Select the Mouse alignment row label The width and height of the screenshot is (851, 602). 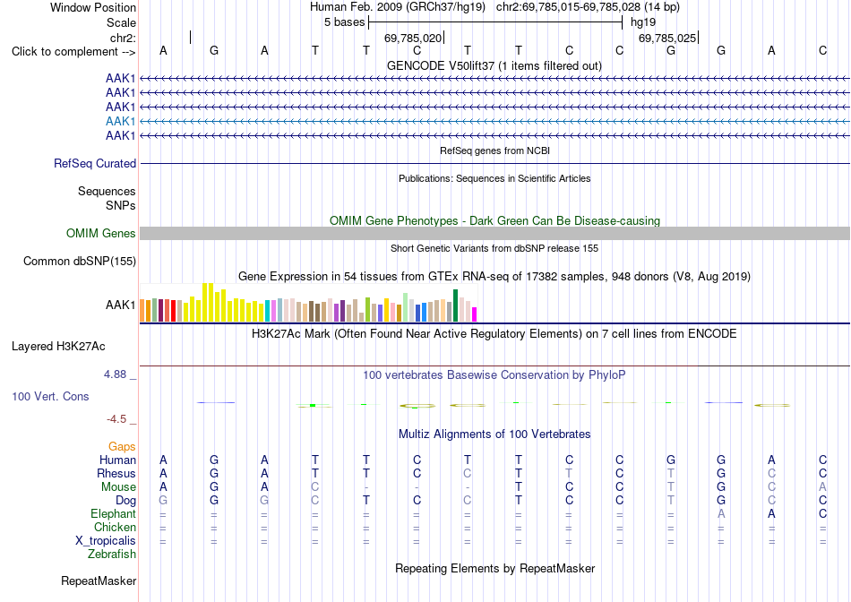pos(118,487)
